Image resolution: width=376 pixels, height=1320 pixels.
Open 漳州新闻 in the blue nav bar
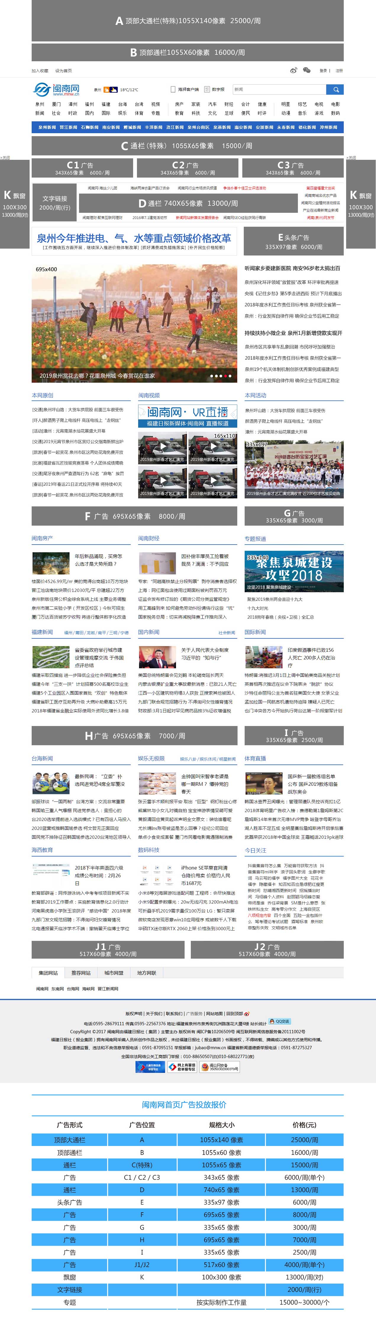click(328, 127)
